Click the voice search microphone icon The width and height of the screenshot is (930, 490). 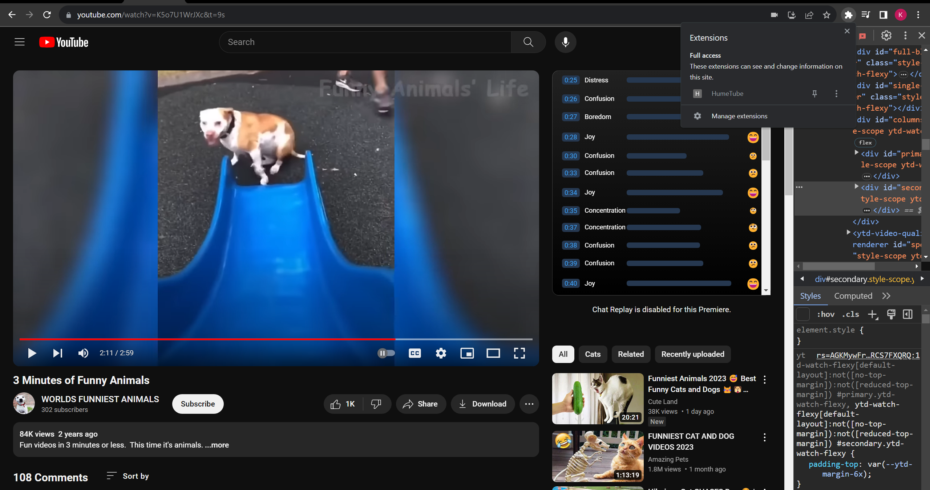(565, 42)
